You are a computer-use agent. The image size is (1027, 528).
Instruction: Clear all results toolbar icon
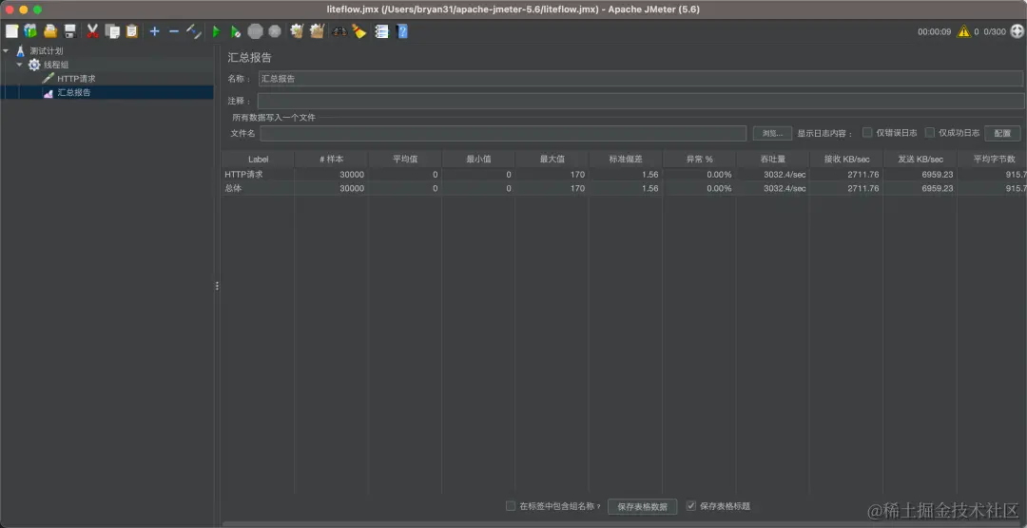click(317, 30)
